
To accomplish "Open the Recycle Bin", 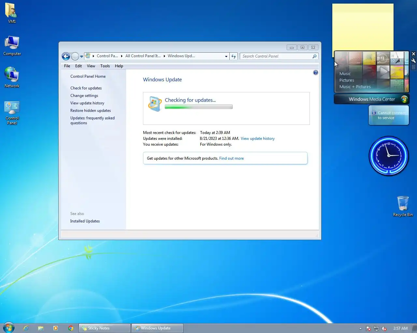I will click(403, 206).
